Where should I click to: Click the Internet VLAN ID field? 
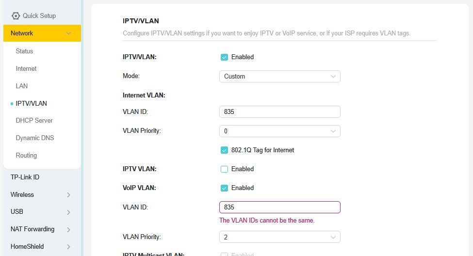279,112
